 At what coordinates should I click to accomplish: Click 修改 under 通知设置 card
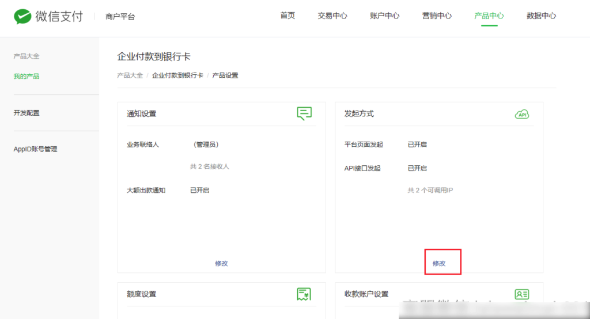coord(221,263)
